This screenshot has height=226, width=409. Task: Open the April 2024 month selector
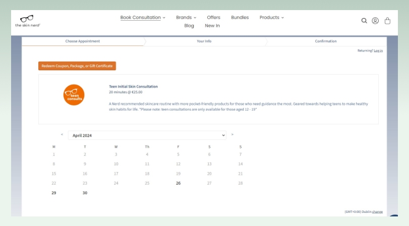tap(147, 135)
